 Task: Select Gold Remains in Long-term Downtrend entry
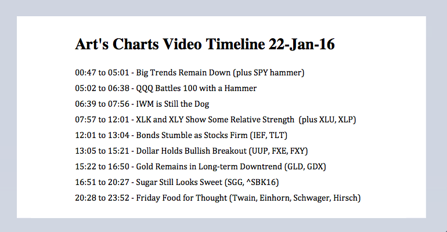pyautogui.click(x=231, y=167)
